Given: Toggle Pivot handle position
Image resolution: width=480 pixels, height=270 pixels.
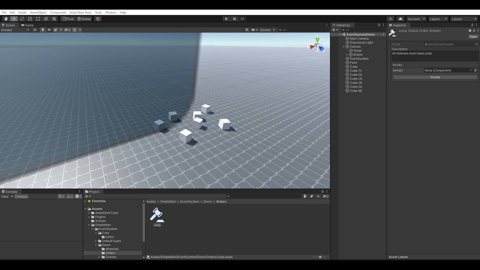Looking at the screenshot, I should pos(68,19).
